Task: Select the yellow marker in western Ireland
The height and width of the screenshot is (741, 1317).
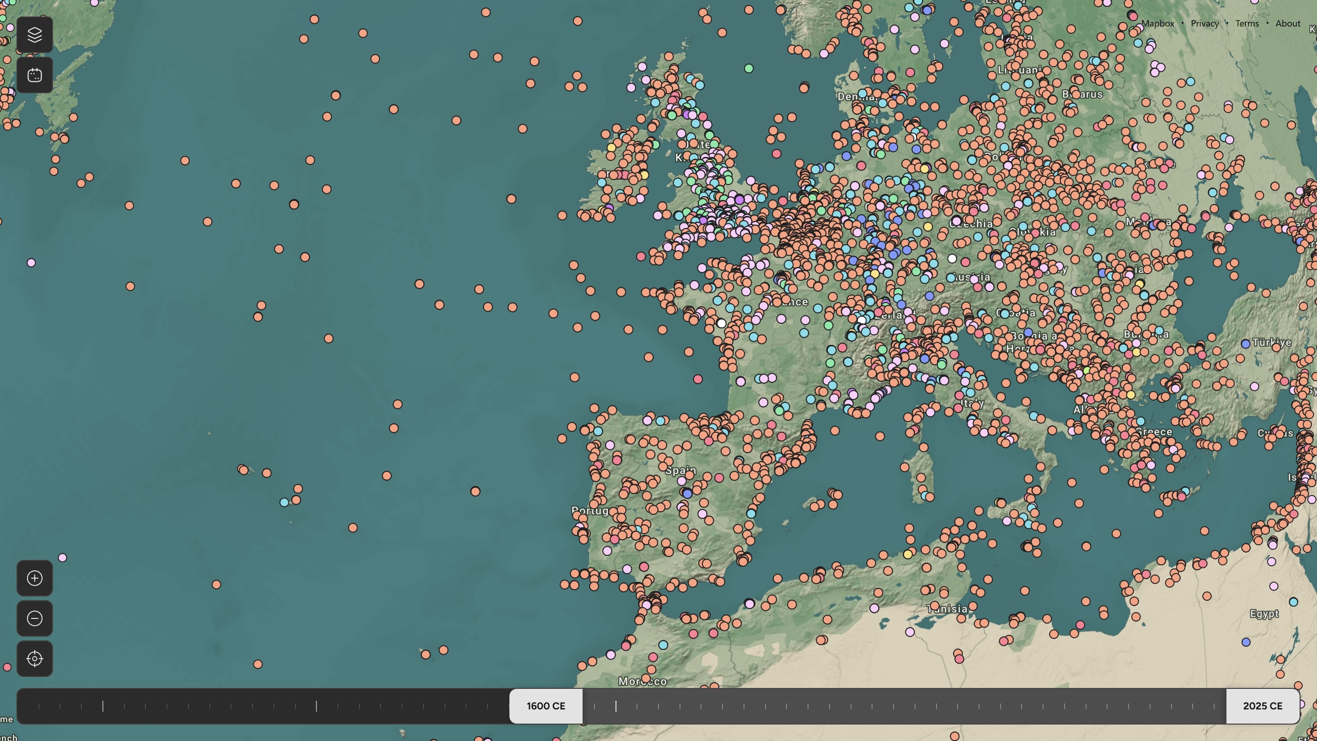Action: (611, 147)
